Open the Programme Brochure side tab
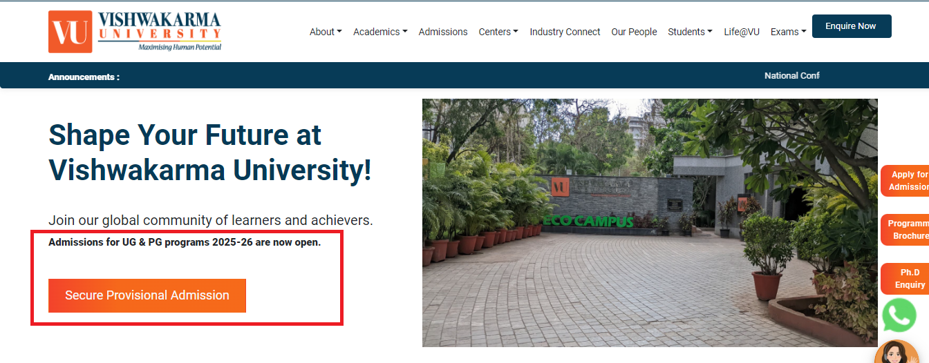 905,230
